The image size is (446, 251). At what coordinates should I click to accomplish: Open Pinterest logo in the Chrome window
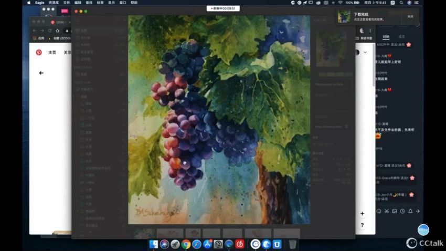39,53
